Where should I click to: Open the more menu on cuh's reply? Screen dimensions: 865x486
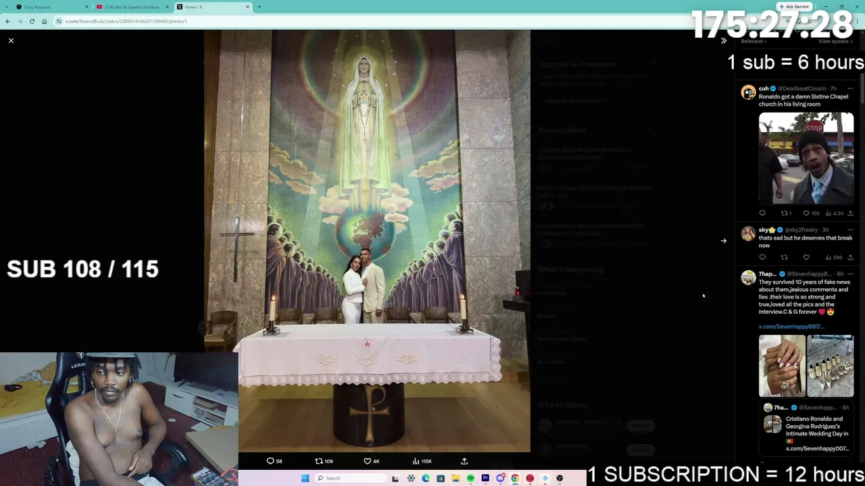point(850,88)
